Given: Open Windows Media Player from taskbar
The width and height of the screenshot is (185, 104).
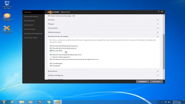Looking at the screenshot, I should pyautogui.click(x=30, y=102).
